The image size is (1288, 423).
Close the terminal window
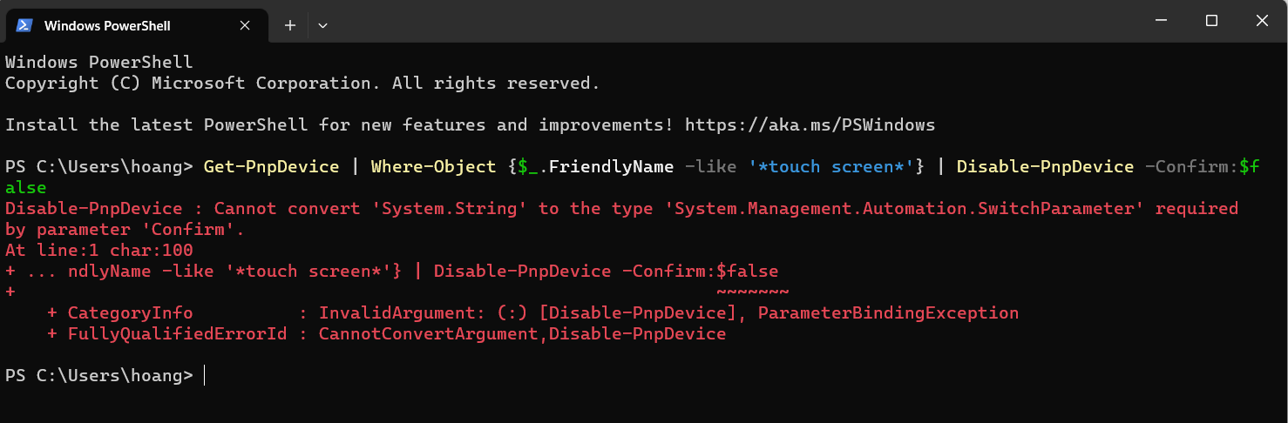click(1261, 21)
